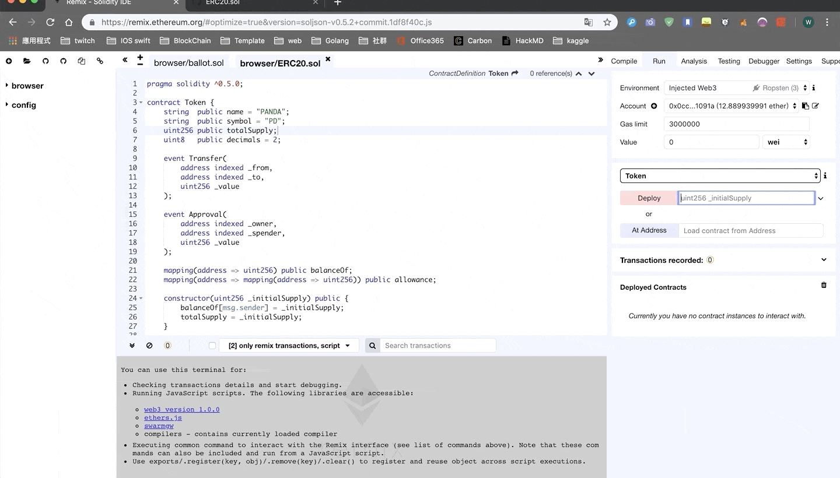Viewport: 840px width, 478px height.
Task: Fold constructor block at line 24
Action: point(141,298)
